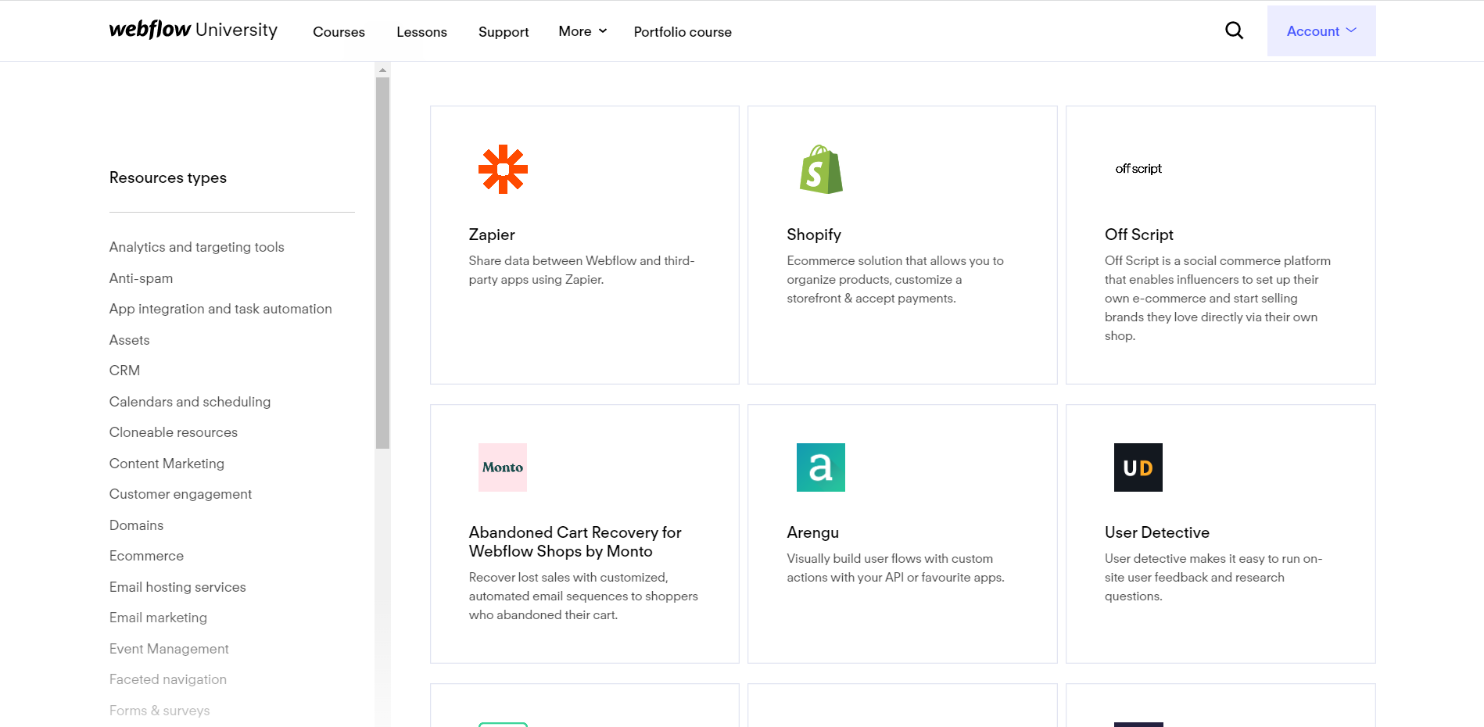
Task: Filter by Ecommerce
Action: (x=146, y=556)
